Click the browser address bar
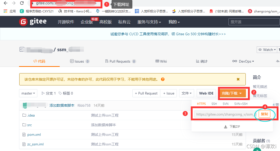The height and width of the screenshot is (151, 280). click(x=66, y=3)
